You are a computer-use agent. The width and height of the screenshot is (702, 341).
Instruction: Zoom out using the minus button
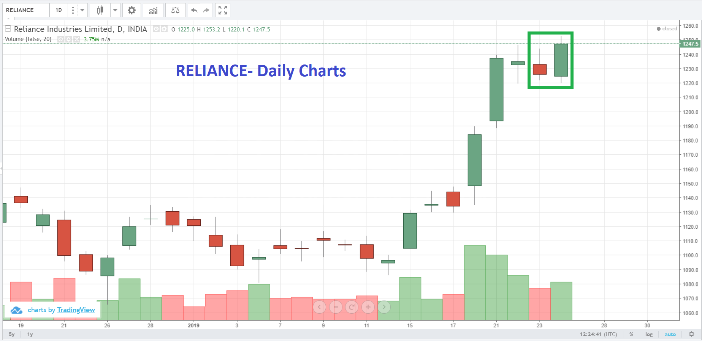coord(336,307)
